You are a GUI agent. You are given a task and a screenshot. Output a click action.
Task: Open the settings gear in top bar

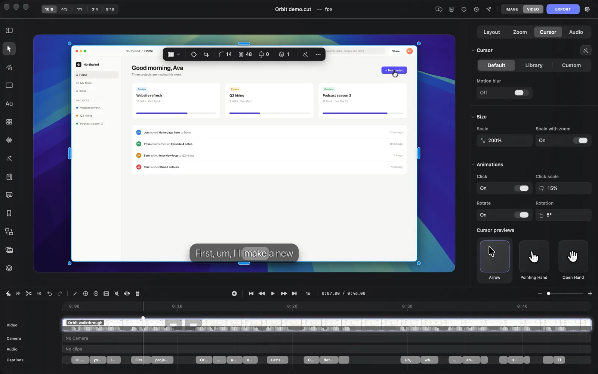(x=587, y=9)
